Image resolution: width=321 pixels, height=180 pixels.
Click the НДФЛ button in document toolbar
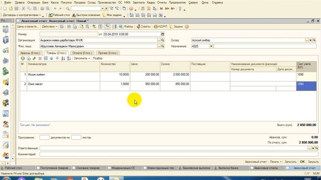[160, 26]
